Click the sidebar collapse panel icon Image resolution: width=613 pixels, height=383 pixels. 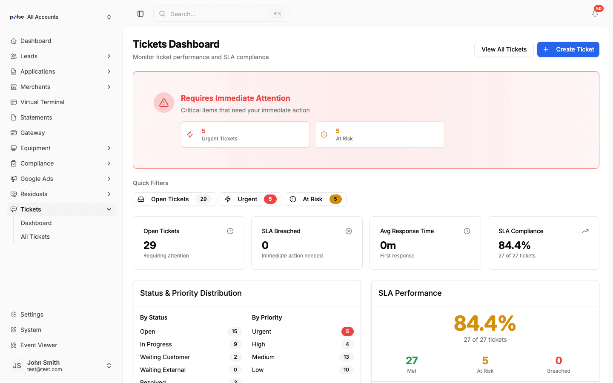[x=140, y=14]
